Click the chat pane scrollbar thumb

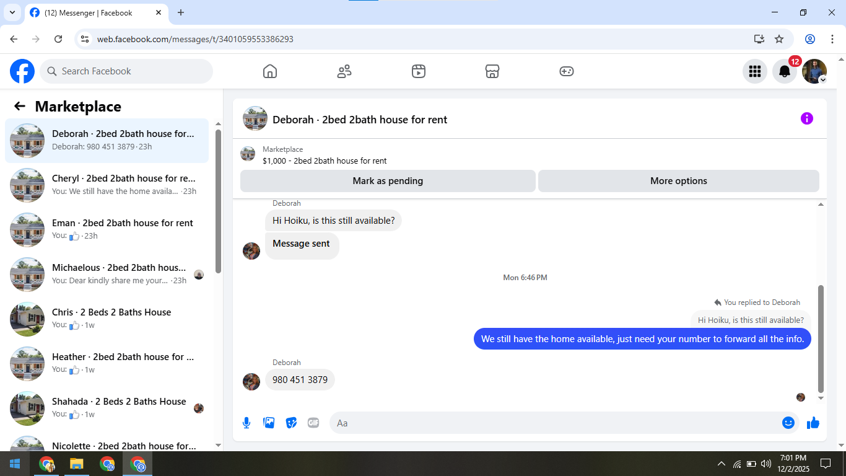click(x=821, y=339)
